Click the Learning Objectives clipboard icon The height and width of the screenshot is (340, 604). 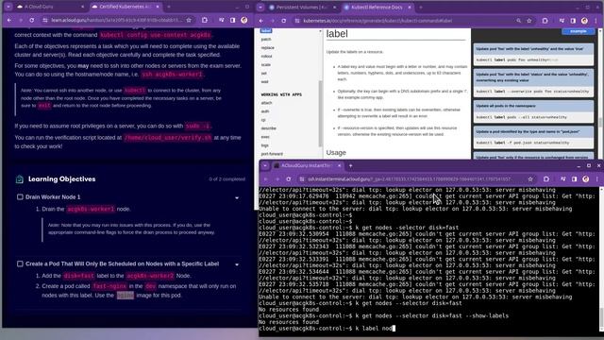[x=20, y=179]
